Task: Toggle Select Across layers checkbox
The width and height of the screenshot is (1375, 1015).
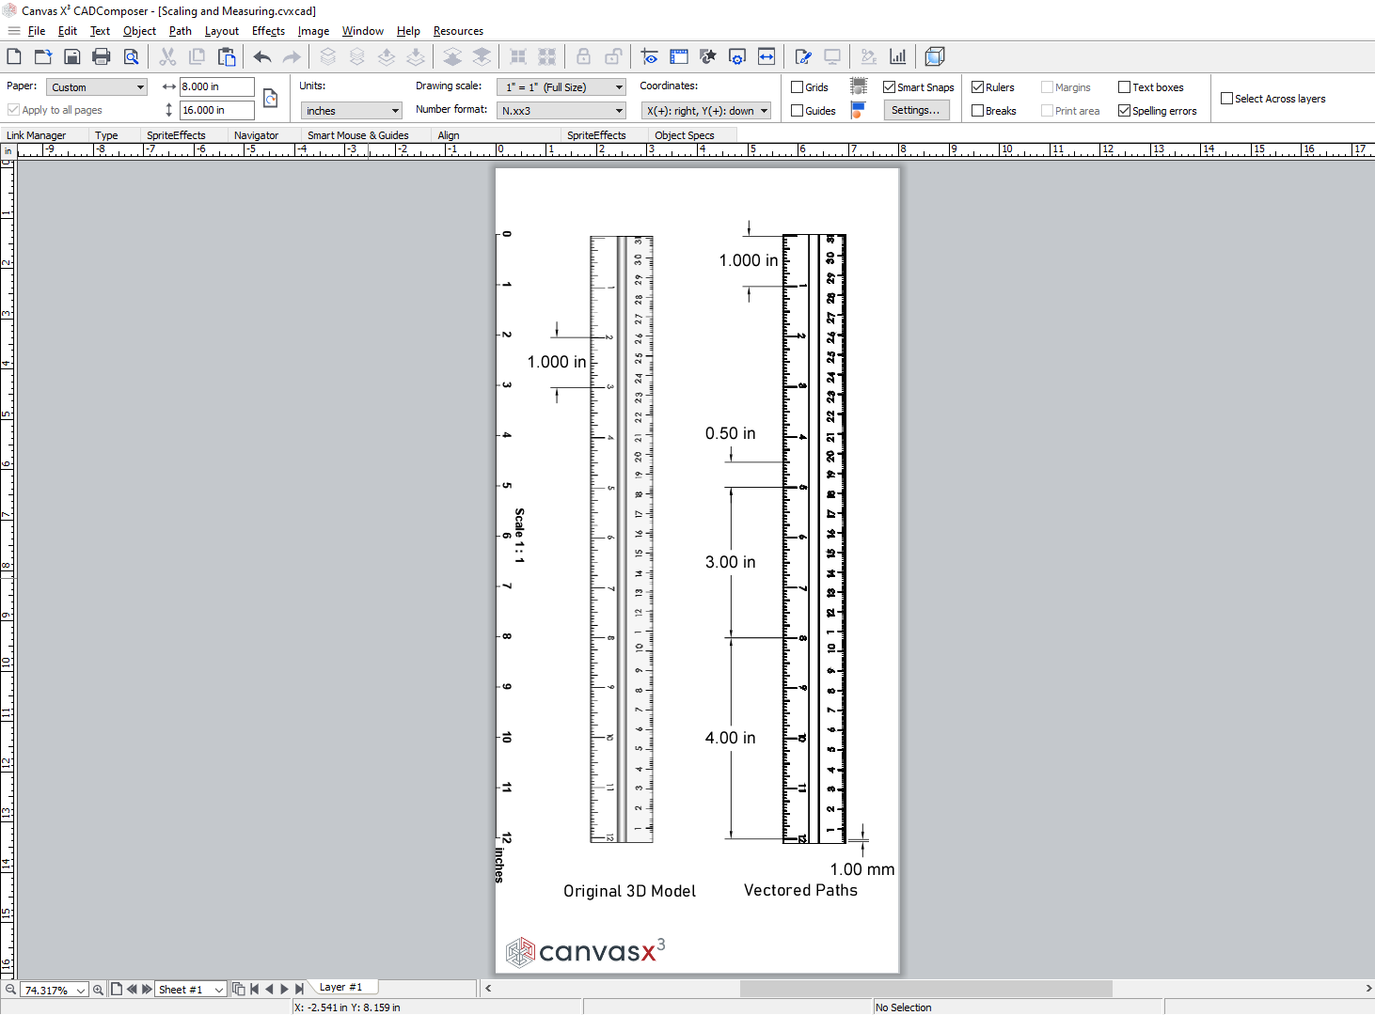Action: (x=1226, y=99)
